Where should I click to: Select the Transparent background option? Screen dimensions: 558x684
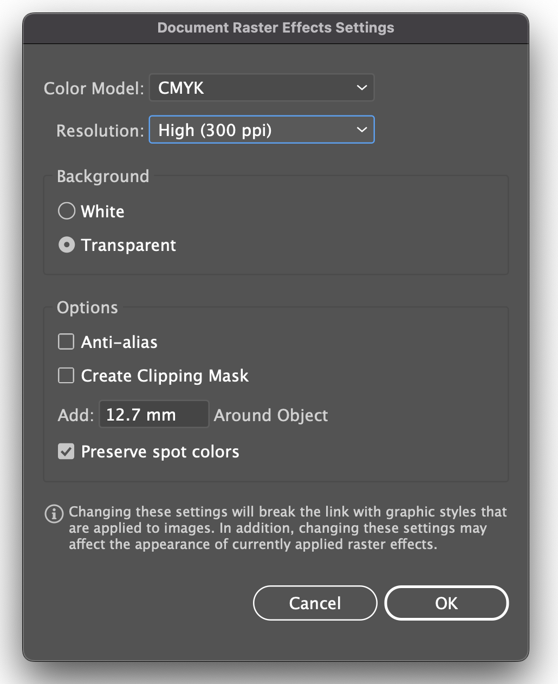(x=66, y=244)
